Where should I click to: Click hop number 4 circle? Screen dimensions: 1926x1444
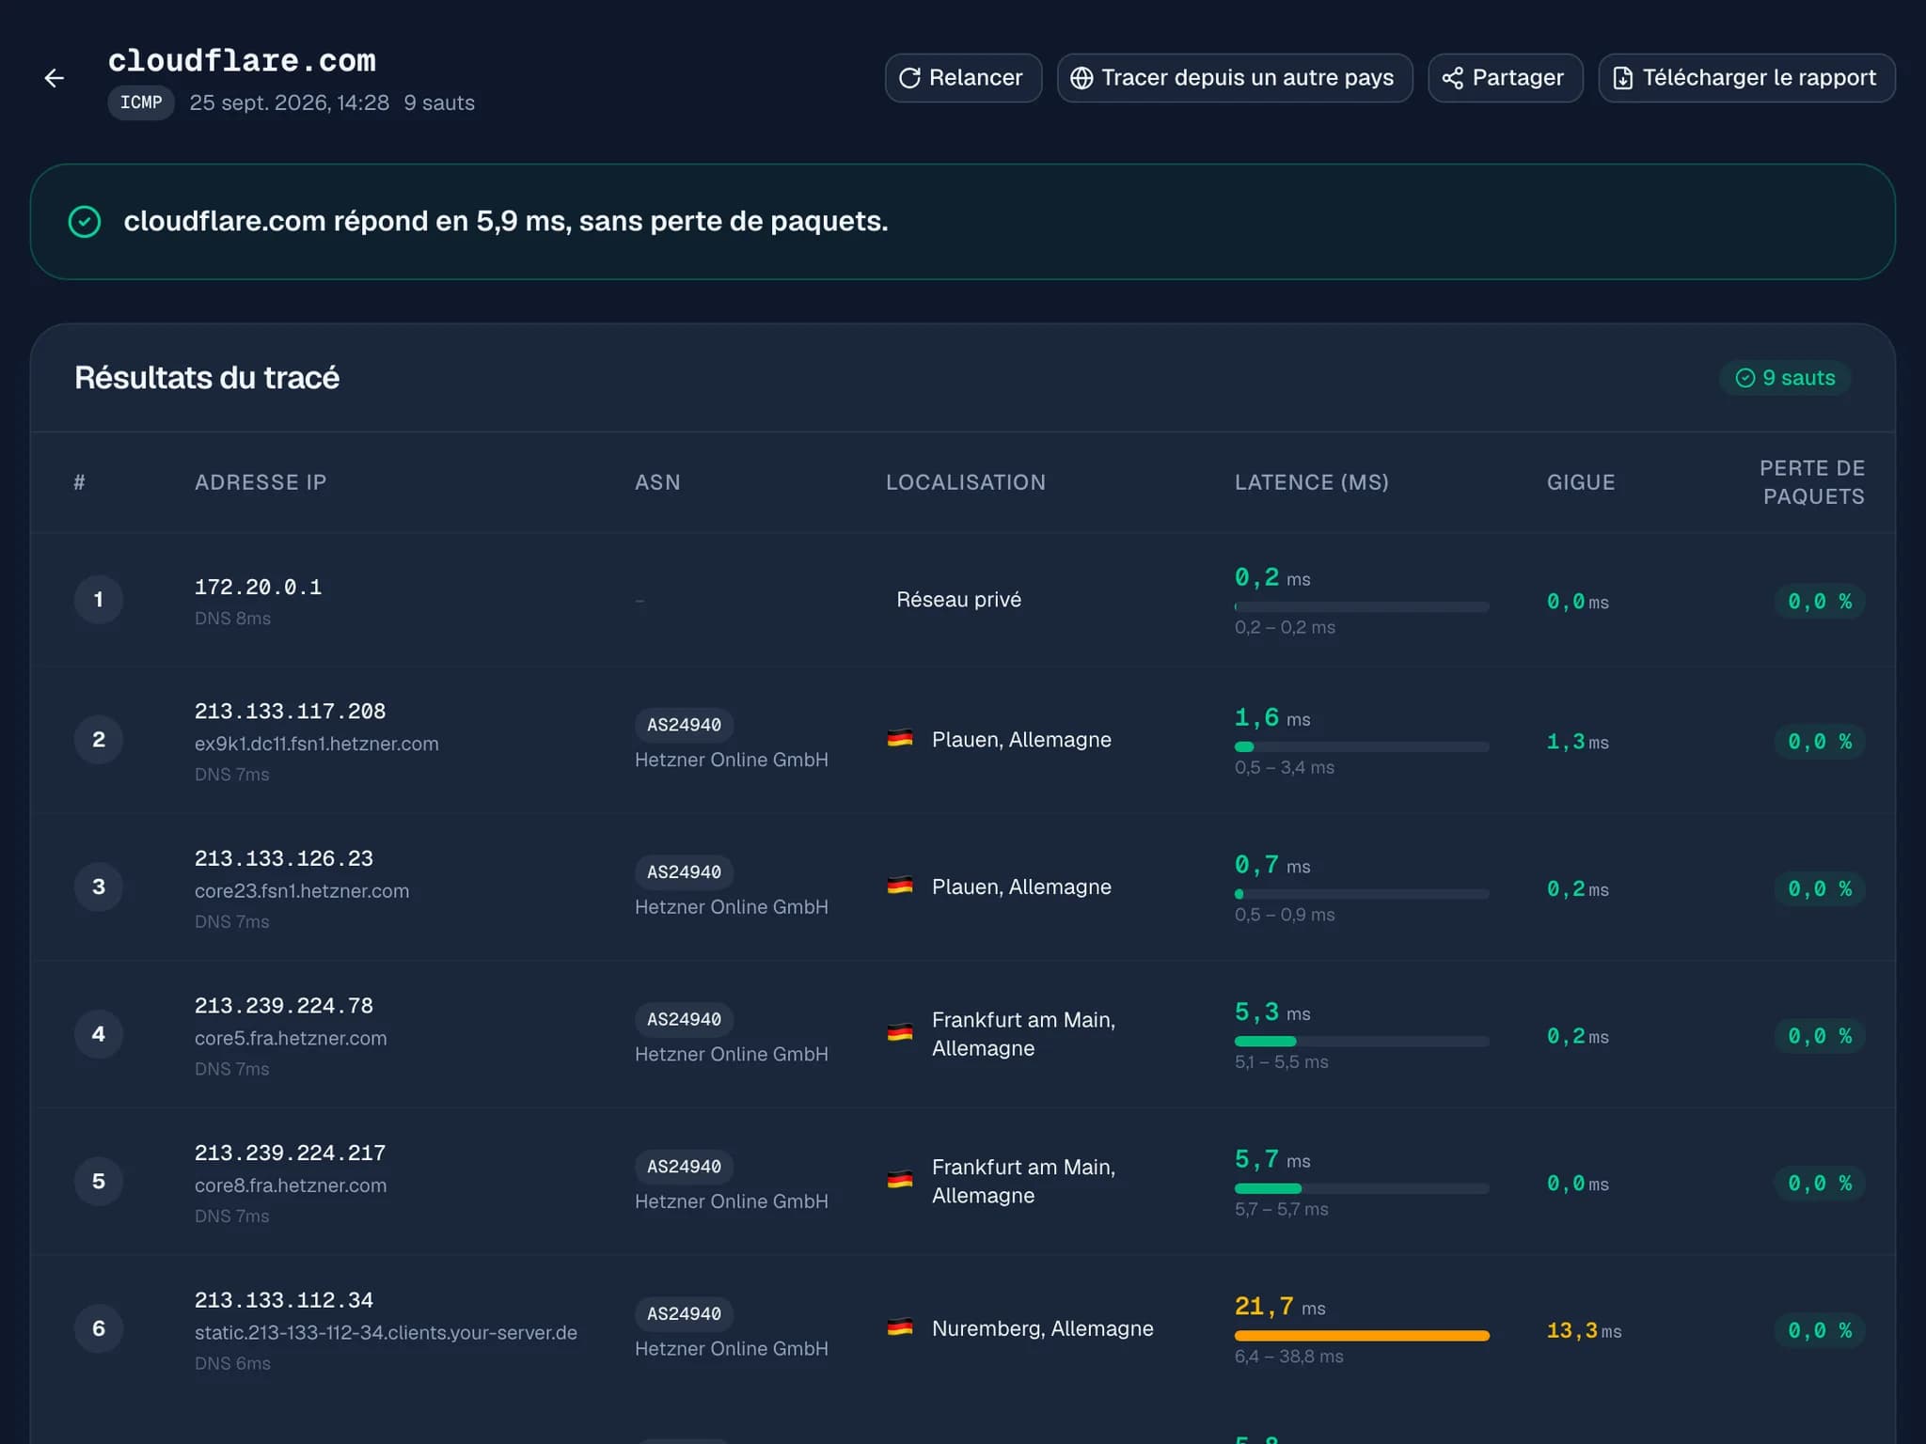(99, 1034)
